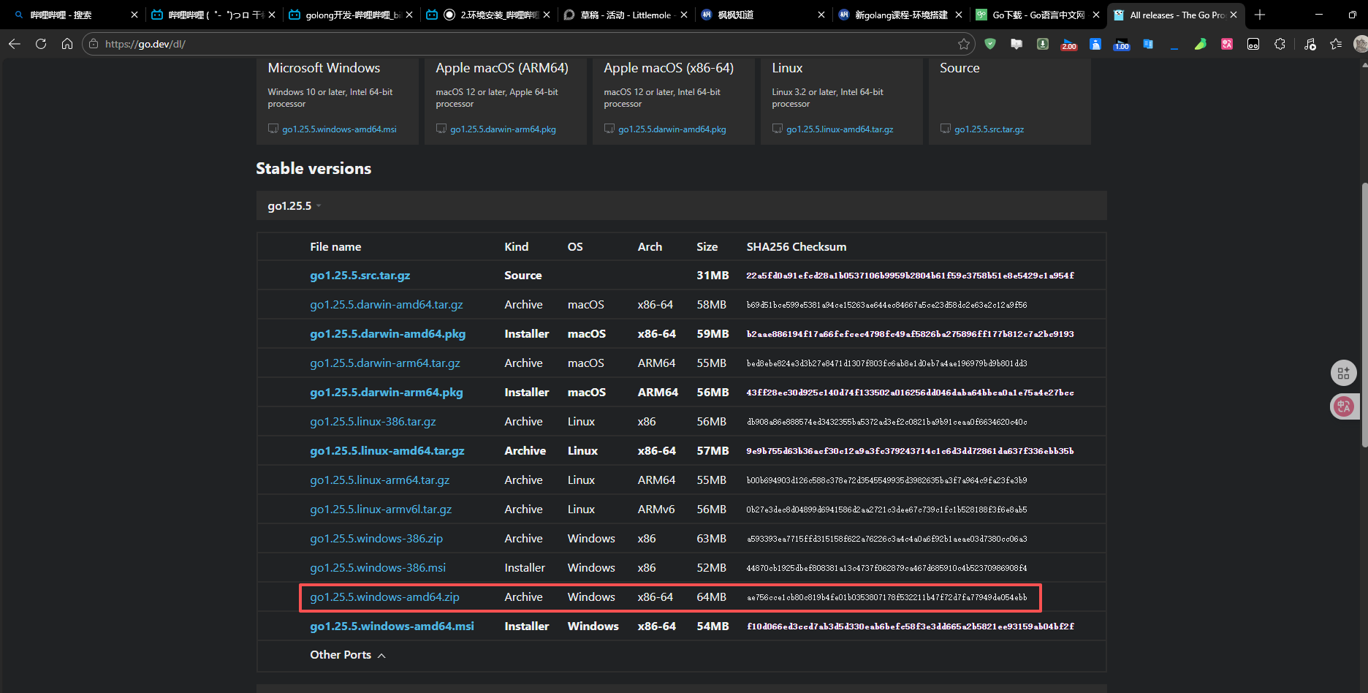
Task: Download go1.25.5.windows-amd64.zip archive
Action: click(384, 597)
